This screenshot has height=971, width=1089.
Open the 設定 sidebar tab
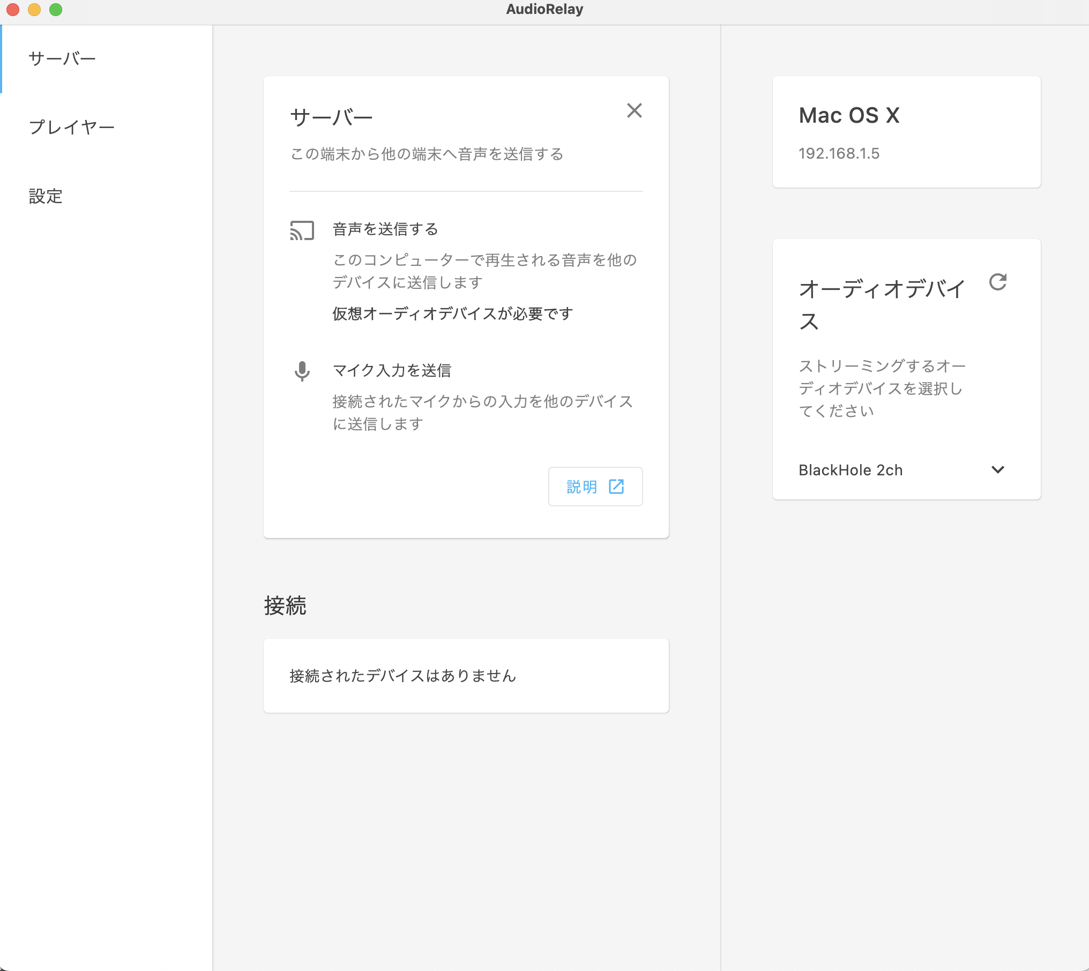click(x=46, y=196)
